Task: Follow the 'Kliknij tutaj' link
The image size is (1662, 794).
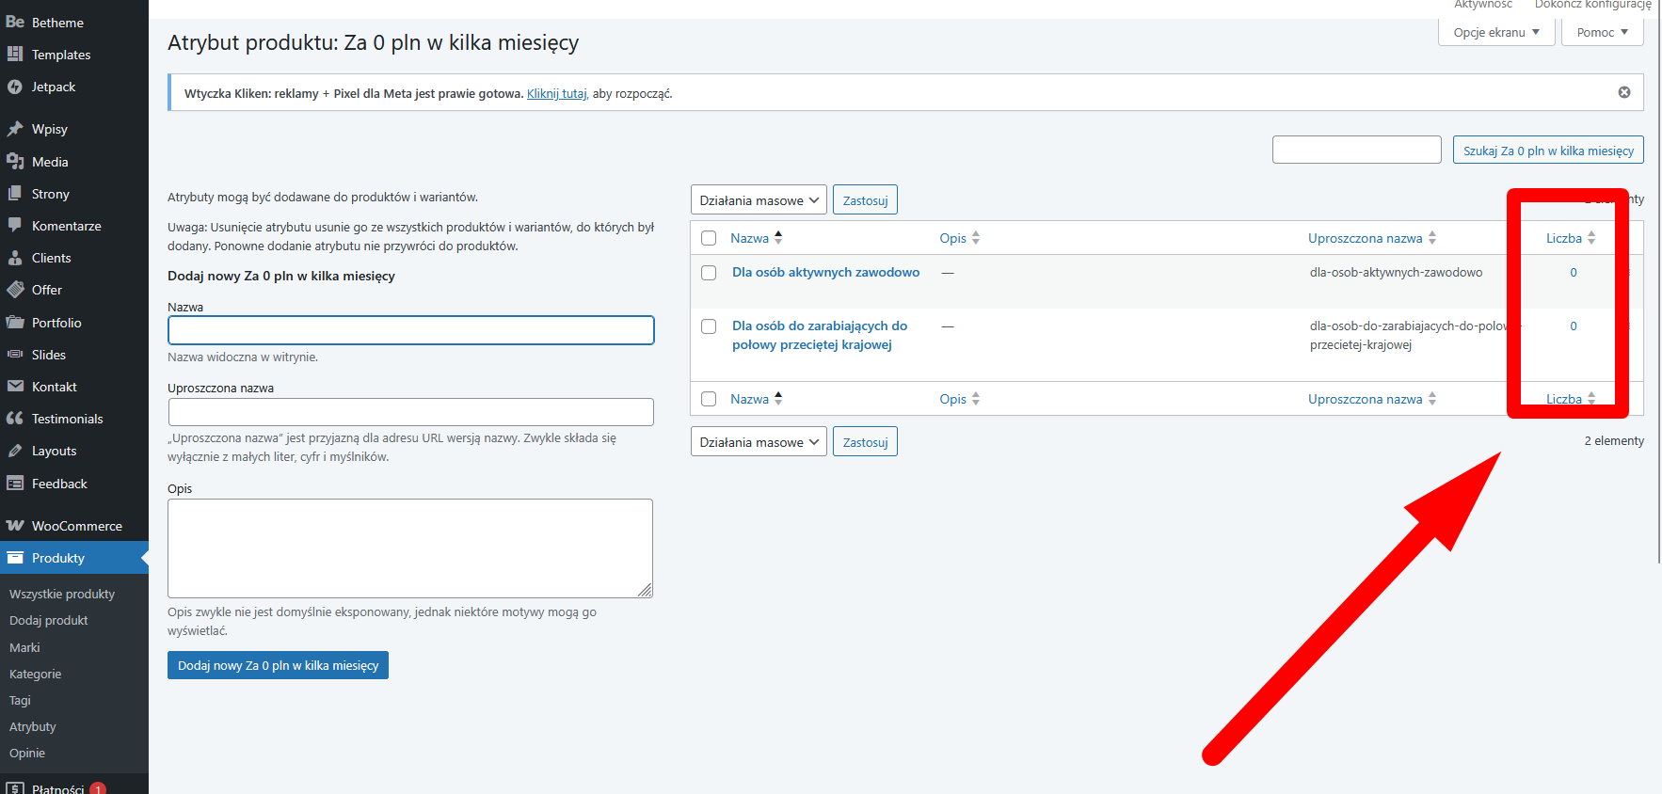Action: (x=556, y=93)
